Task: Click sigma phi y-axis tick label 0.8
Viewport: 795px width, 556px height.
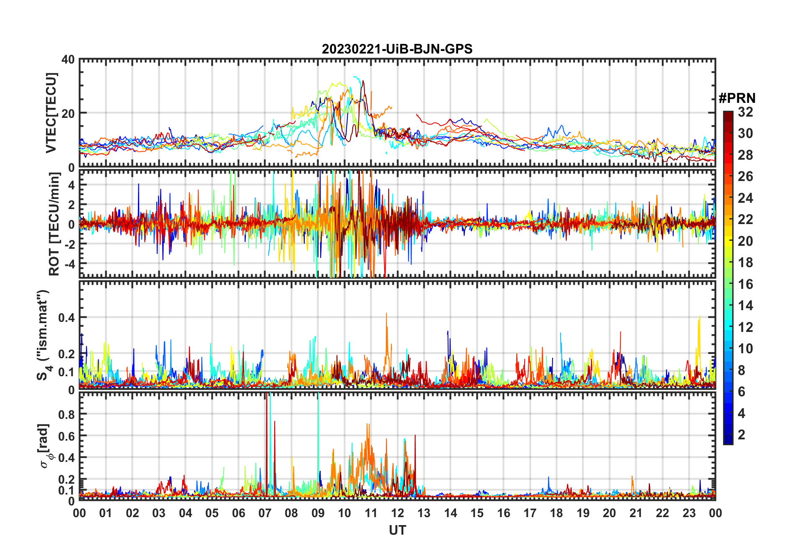Action: pyautogui.click(x=67, y=414)
